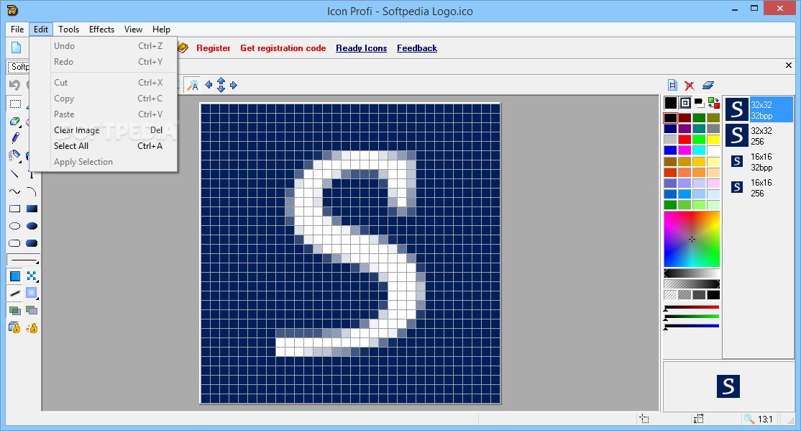Toggle the back overlapping-squares layer icon
801x431 pixels.
(x=32, y=310)
